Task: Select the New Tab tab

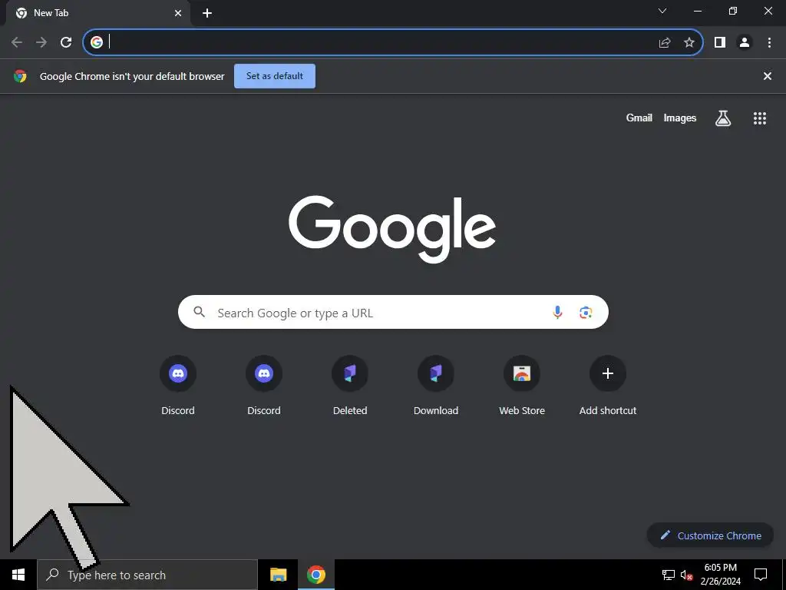Action: coord(98,13)
